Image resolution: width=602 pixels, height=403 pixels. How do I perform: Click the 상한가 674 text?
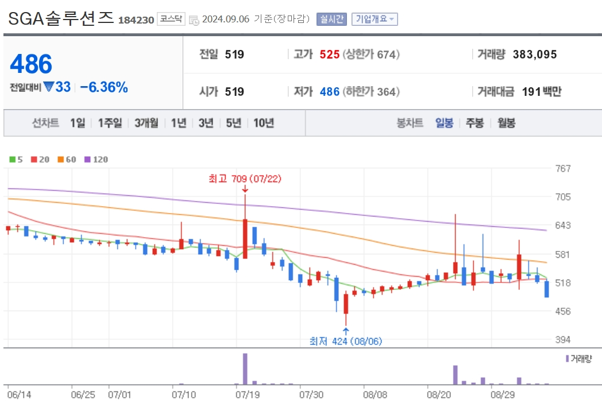click(371, 55)
